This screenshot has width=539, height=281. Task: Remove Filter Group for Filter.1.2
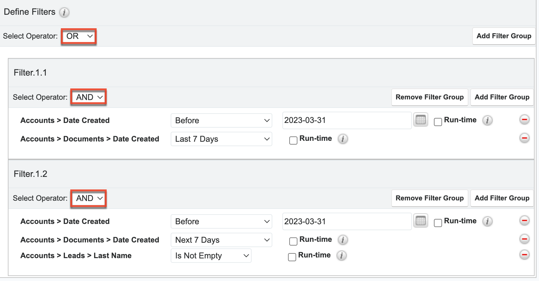[430, 198]
